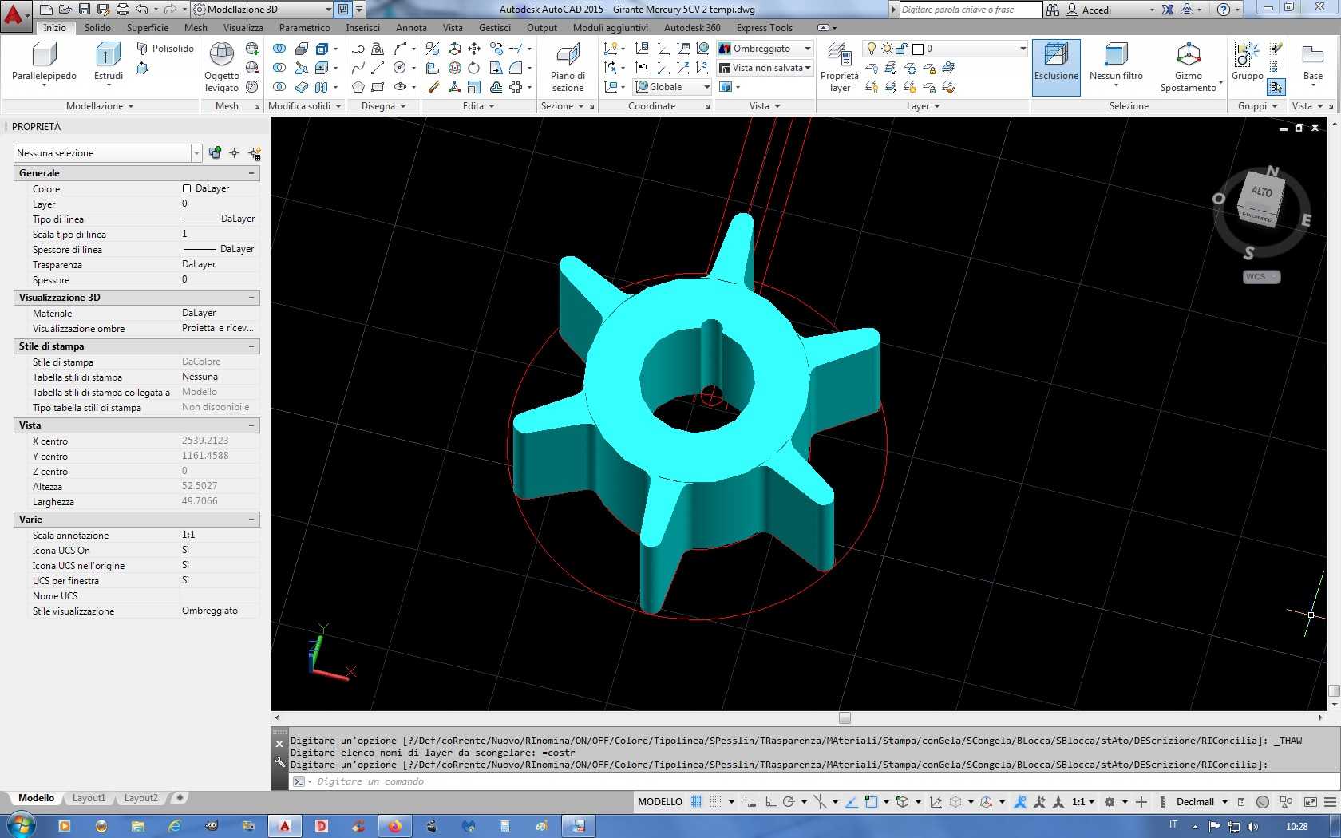
Task: Click the solid union icon in Modifica solidi
Action: (x=279, y=49)
